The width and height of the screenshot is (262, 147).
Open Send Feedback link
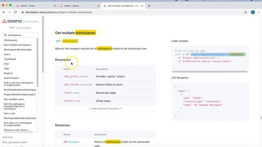pos(24,28)
